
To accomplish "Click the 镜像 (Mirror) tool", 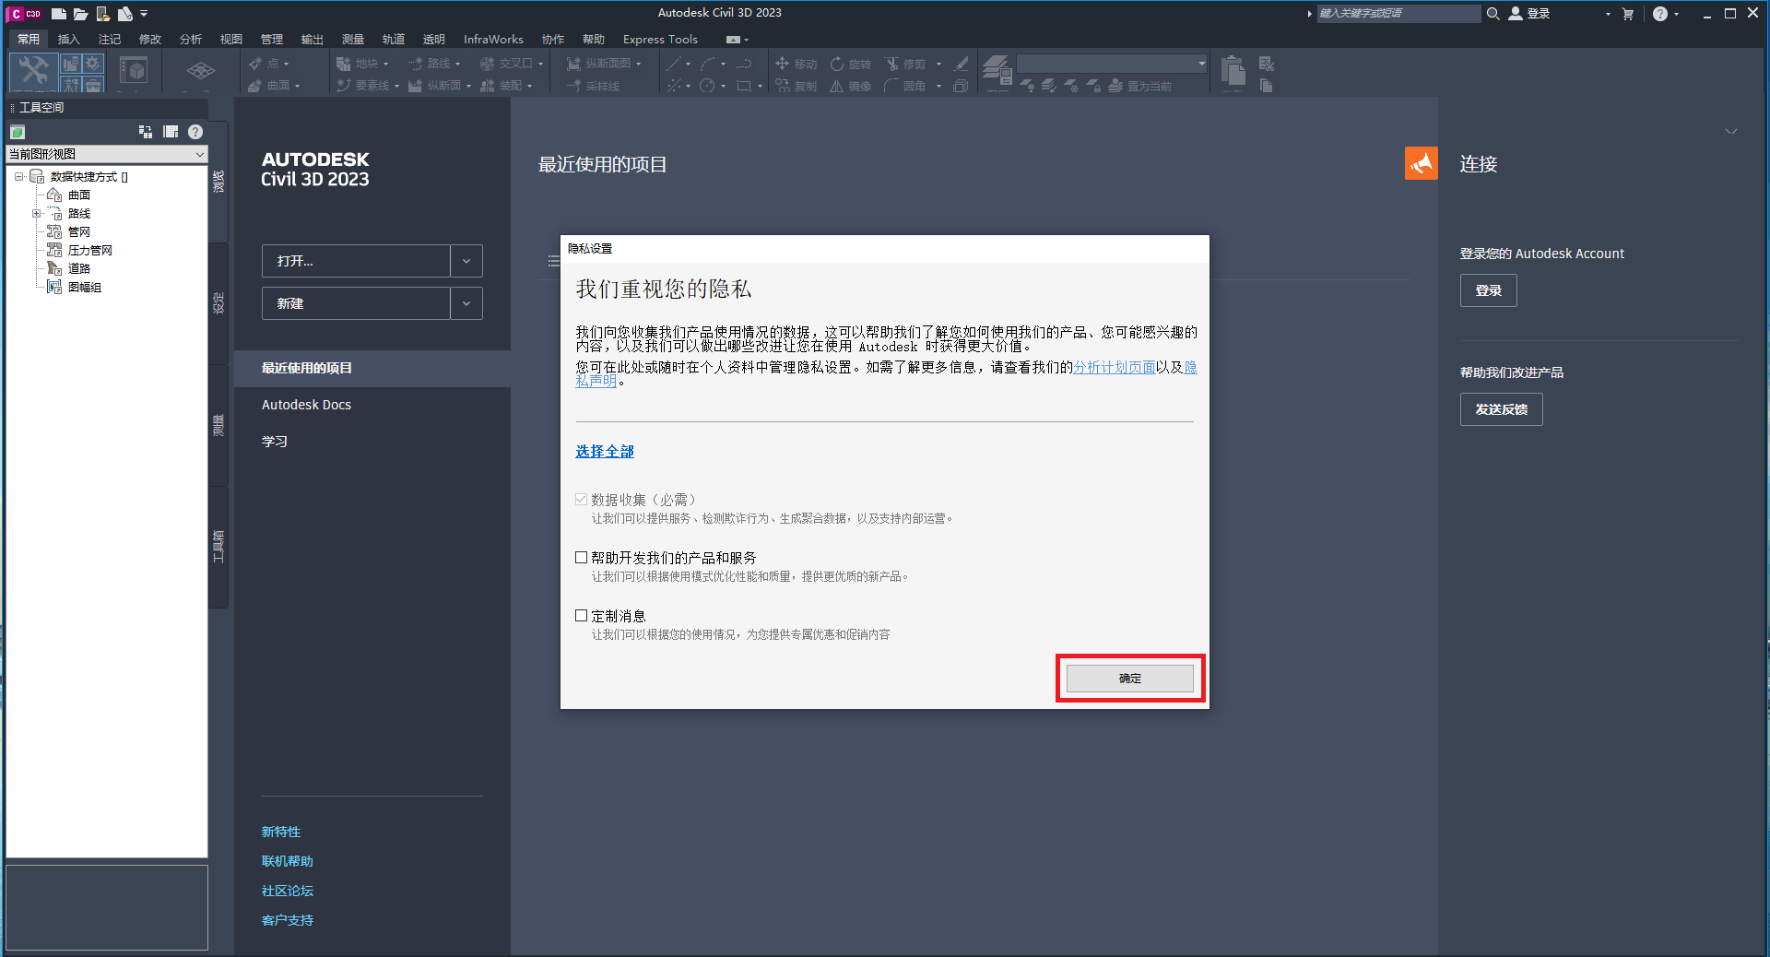I will click(850, 86).
